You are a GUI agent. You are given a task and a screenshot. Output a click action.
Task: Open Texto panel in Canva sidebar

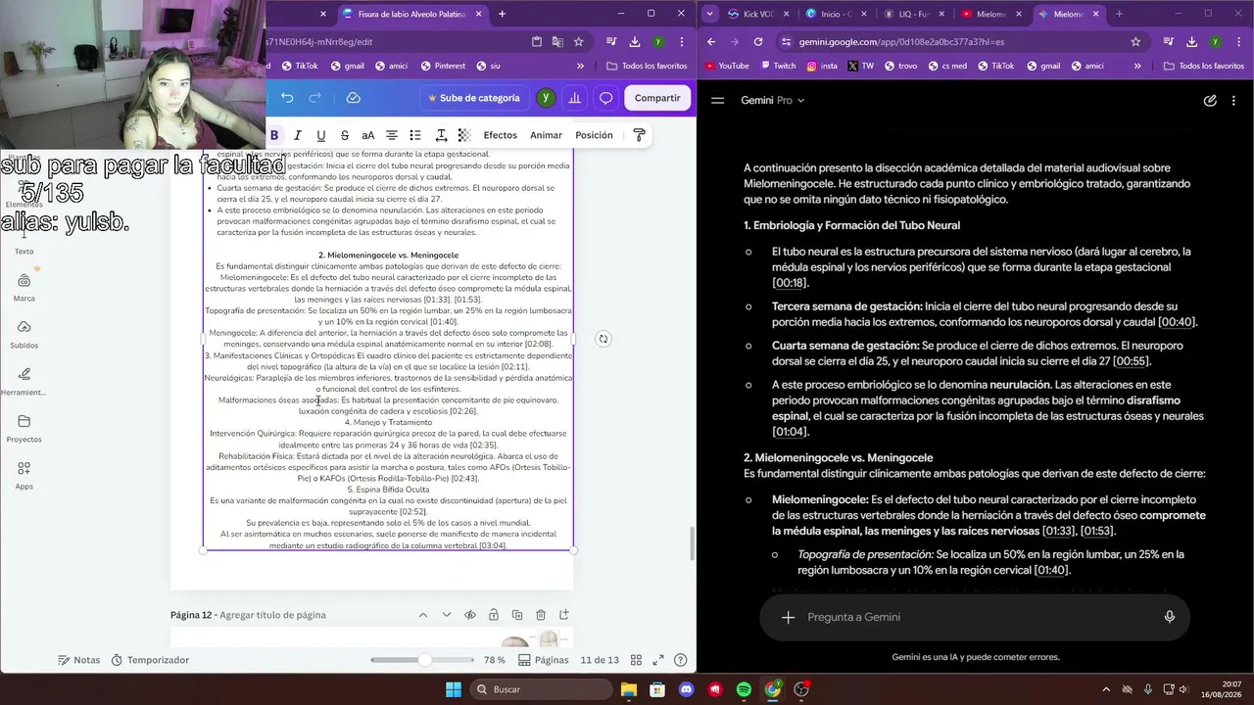pos(24,240)
